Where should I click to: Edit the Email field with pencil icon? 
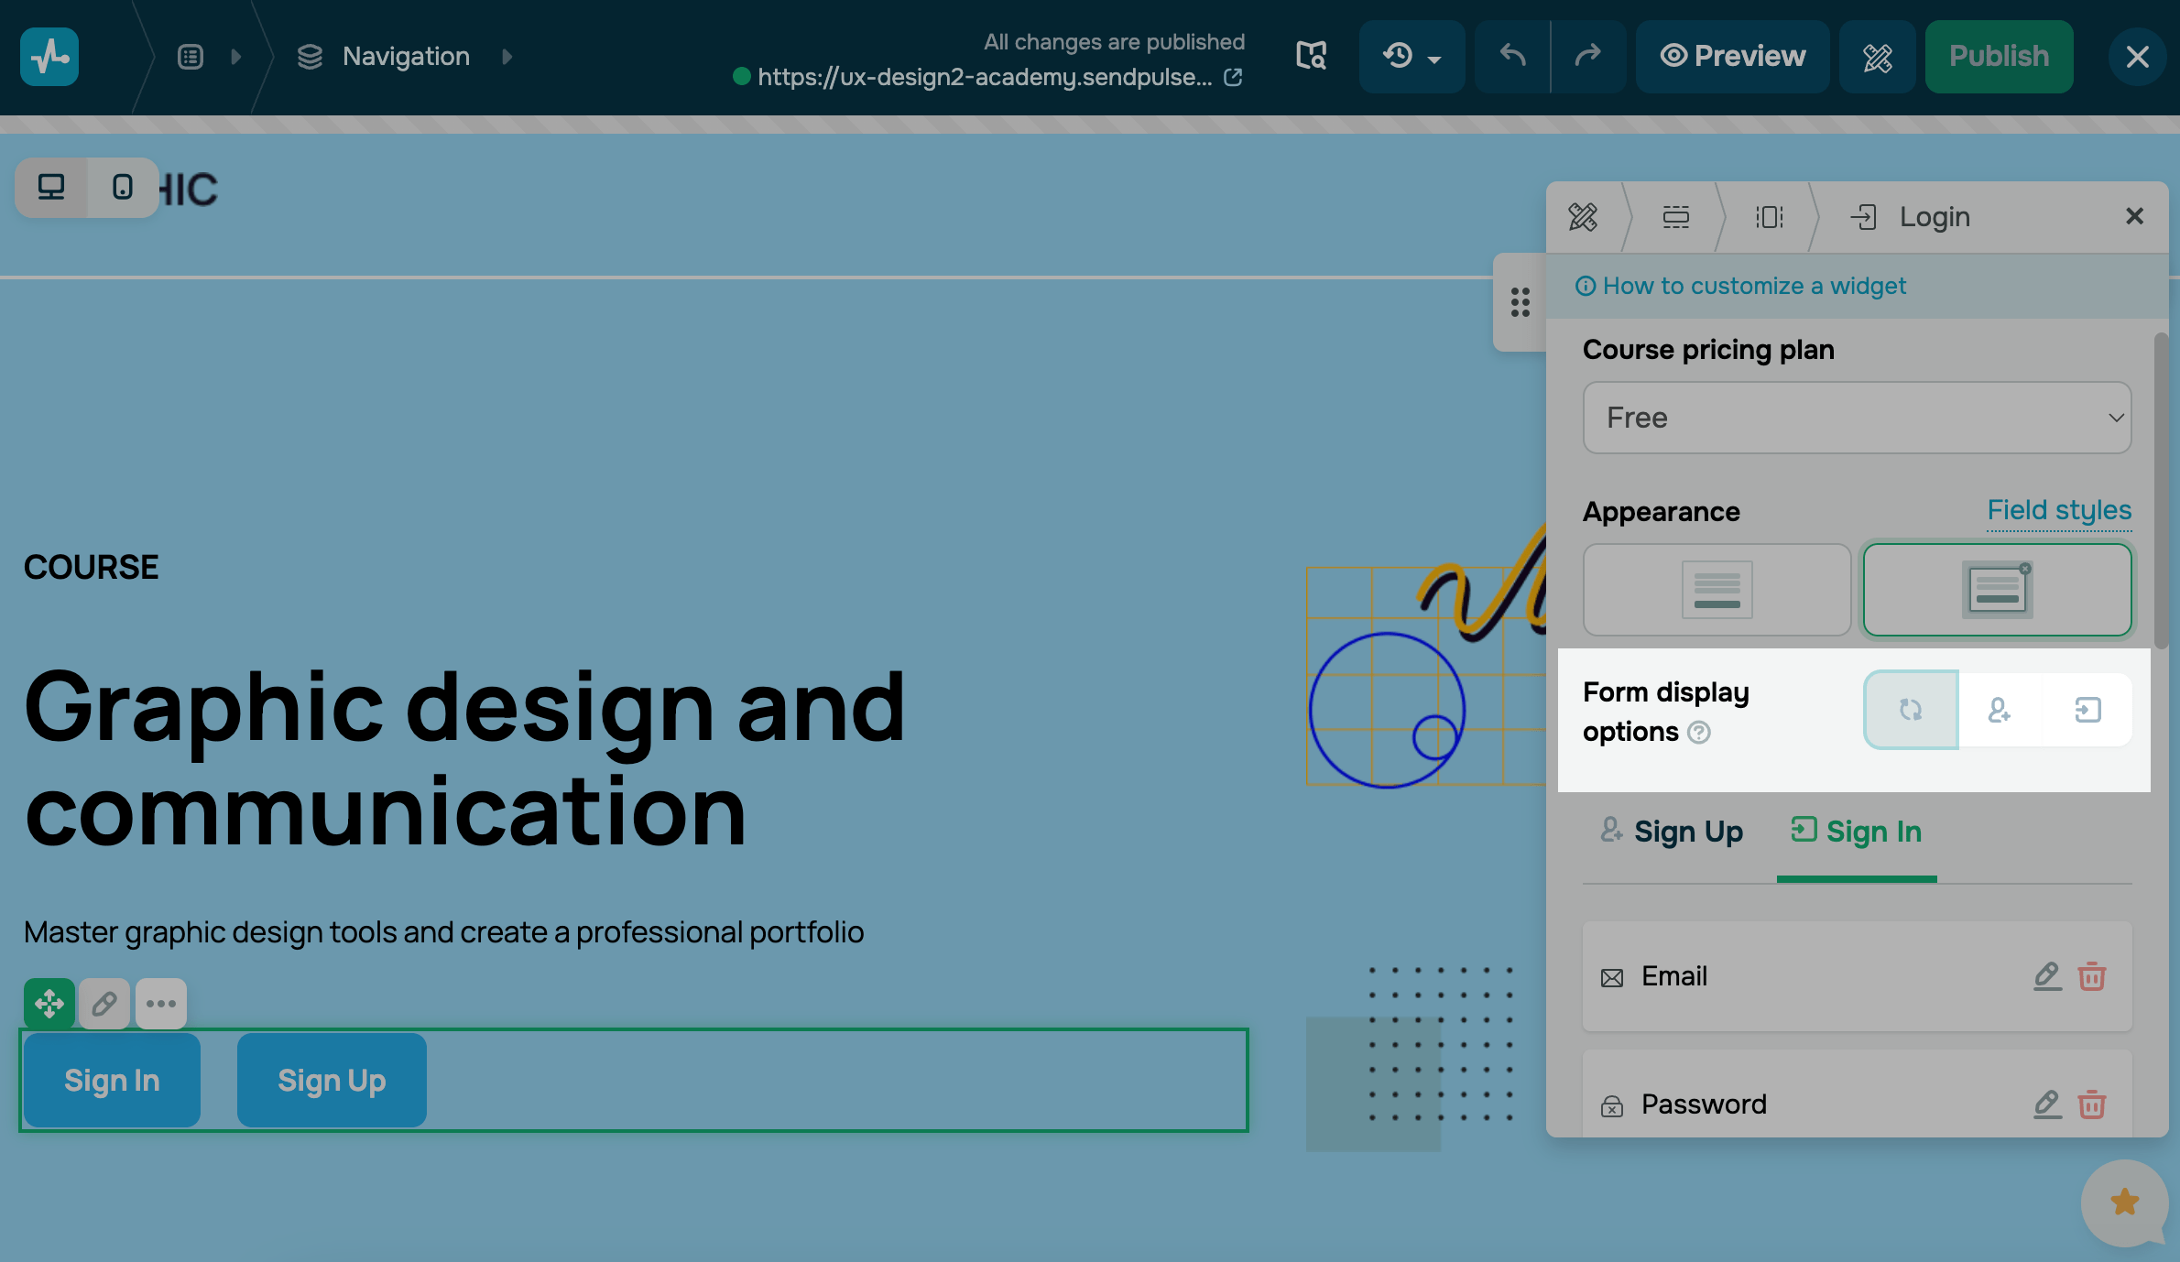[2046, 976]
